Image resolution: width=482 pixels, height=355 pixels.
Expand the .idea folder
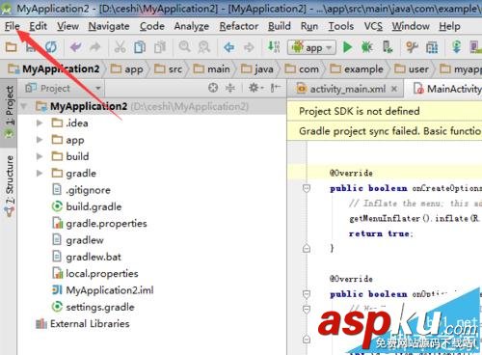click(x=40, y=123)
